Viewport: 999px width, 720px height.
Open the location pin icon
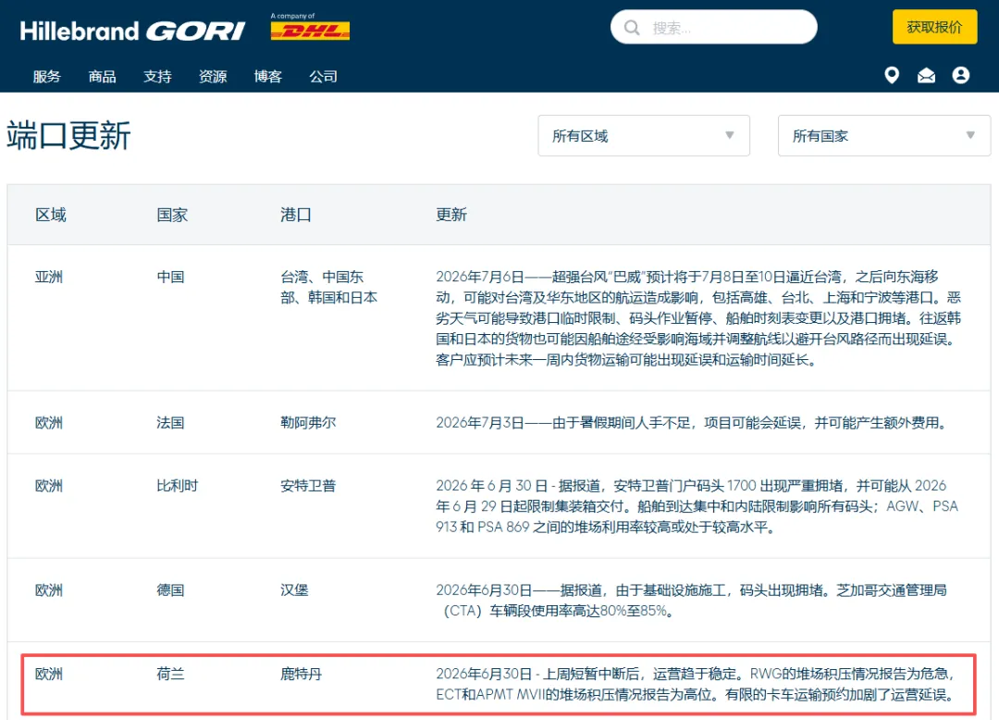892,75
